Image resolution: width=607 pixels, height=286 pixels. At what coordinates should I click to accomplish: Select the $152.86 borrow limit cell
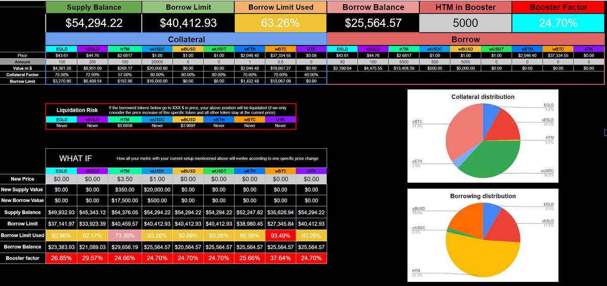[x=124, y=81]
